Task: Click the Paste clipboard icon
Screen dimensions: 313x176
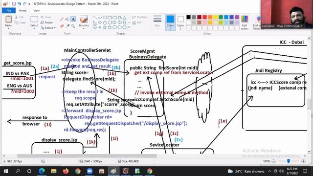Action: click(x=8, y=20)
